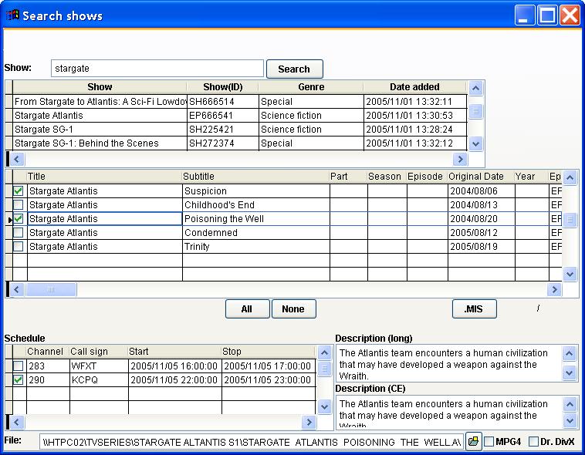Sort by Date added column header
This screenshot has width=585, height=455.
[415, 87]
